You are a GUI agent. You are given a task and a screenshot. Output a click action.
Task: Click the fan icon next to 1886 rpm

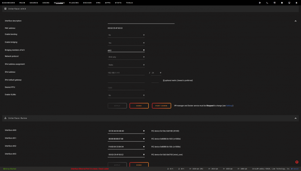[238, 169]
